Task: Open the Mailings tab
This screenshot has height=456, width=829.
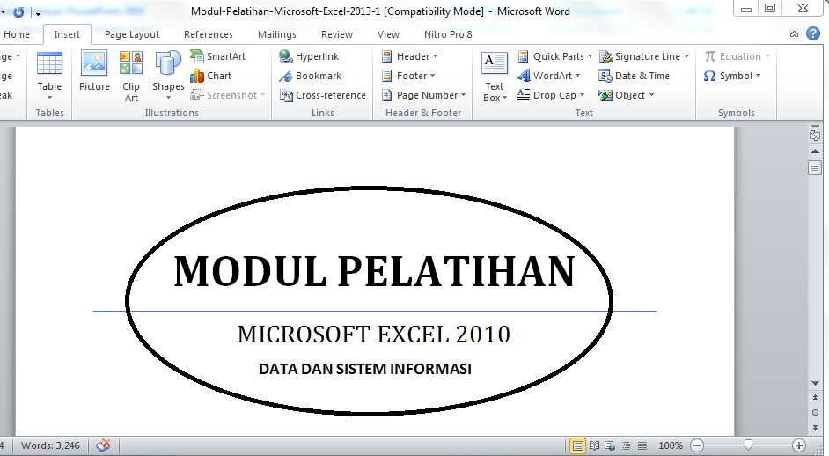Action: pos(277,34)
